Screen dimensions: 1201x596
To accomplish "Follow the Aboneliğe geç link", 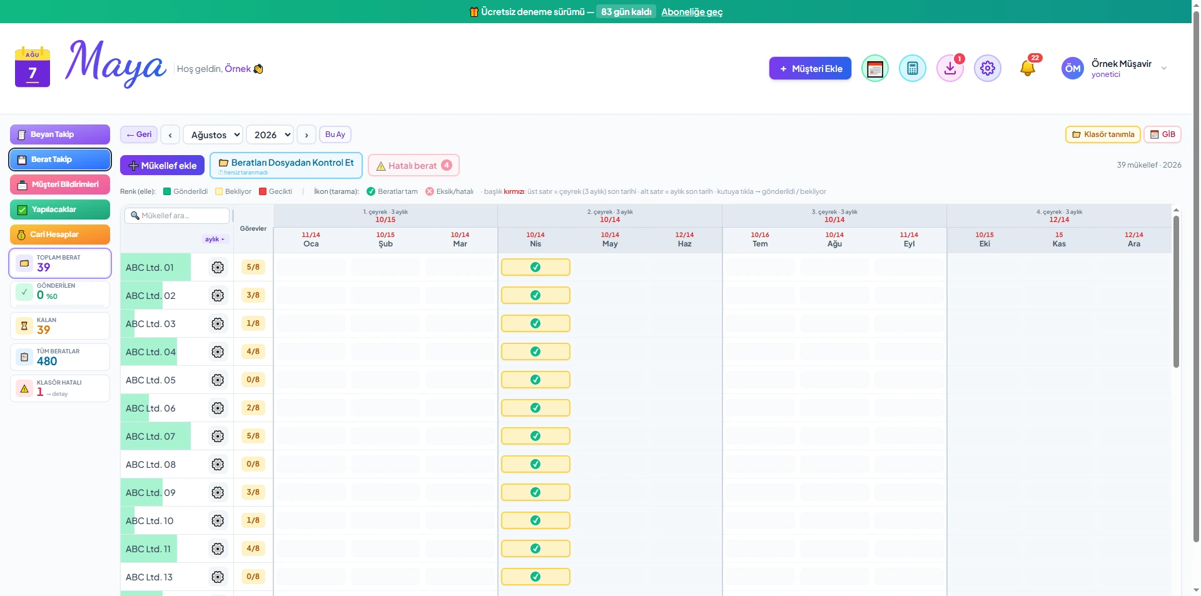I will 692,12.
